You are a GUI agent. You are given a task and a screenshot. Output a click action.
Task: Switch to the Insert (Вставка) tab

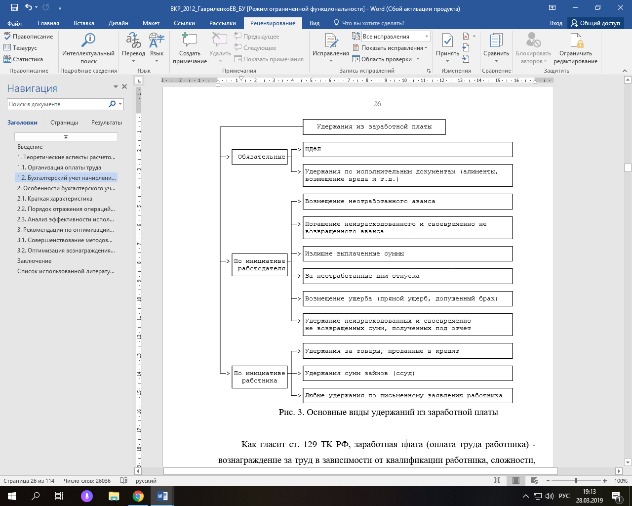(84, 23)
